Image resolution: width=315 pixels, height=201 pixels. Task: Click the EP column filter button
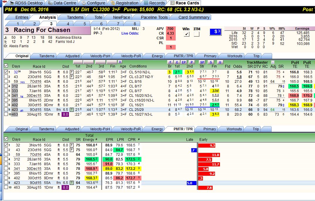click(184, 62)
